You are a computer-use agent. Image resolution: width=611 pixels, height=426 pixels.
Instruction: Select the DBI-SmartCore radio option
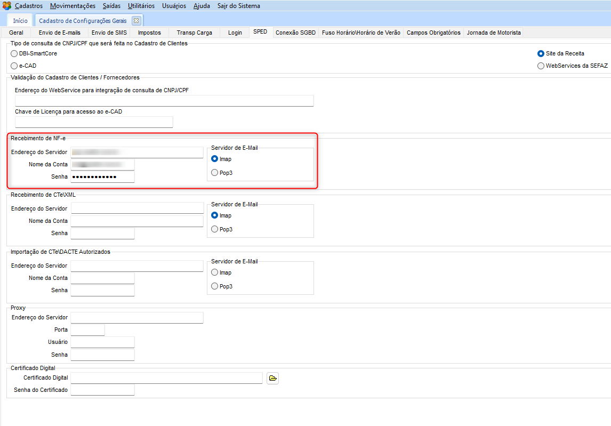(14, 53)
